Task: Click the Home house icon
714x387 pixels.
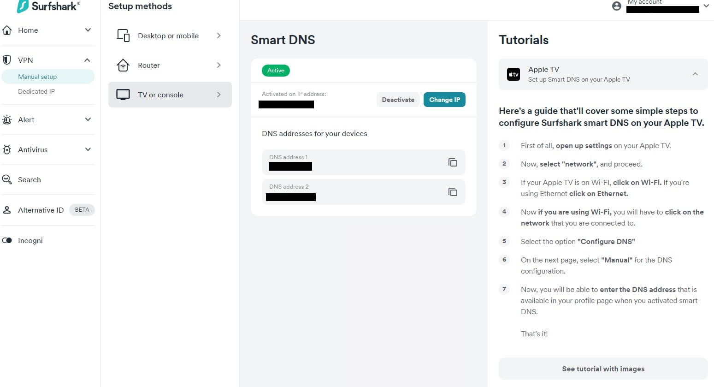Action: pos(7,30)
